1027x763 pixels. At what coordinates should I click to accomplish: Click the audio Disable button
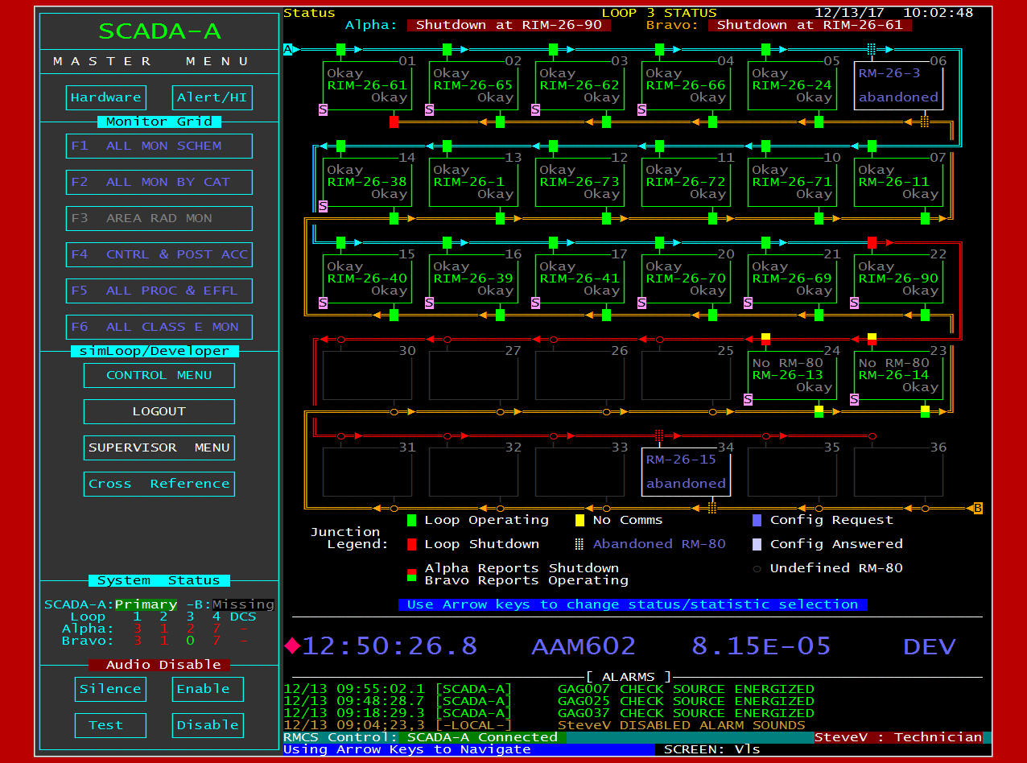pyautogui.click(x=208, y=725)
